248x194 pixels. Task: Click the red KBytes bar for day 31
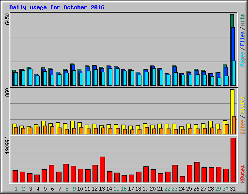233,160
